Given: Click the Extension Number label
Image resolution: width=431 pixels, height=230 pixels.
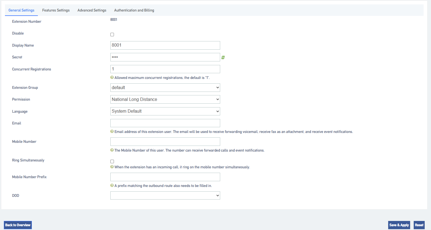Looking at the screenshot, I should coord(27,21).
